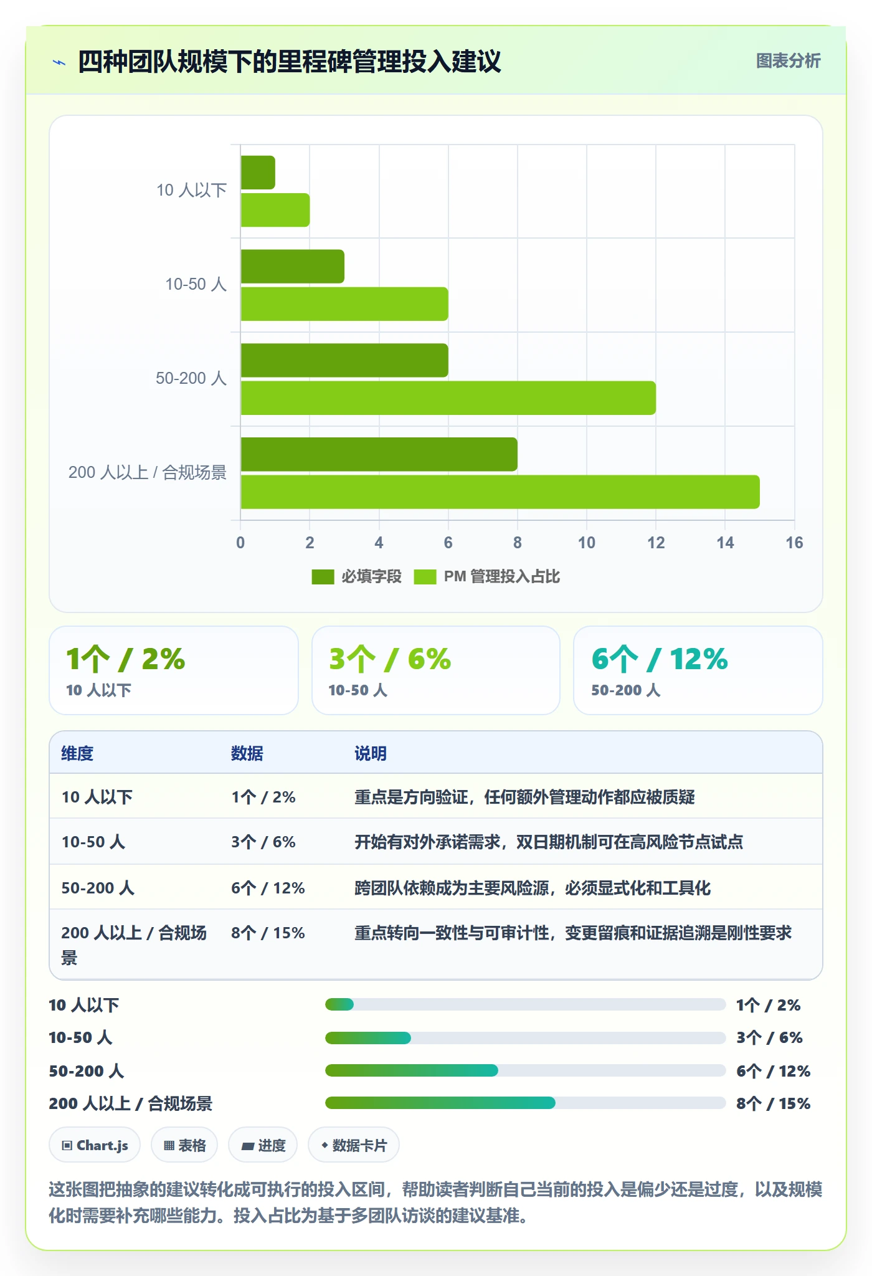Click the 跨团队依赖成为主要风险源 description
Screen dimensions: 872x1276
pos(533,888)
